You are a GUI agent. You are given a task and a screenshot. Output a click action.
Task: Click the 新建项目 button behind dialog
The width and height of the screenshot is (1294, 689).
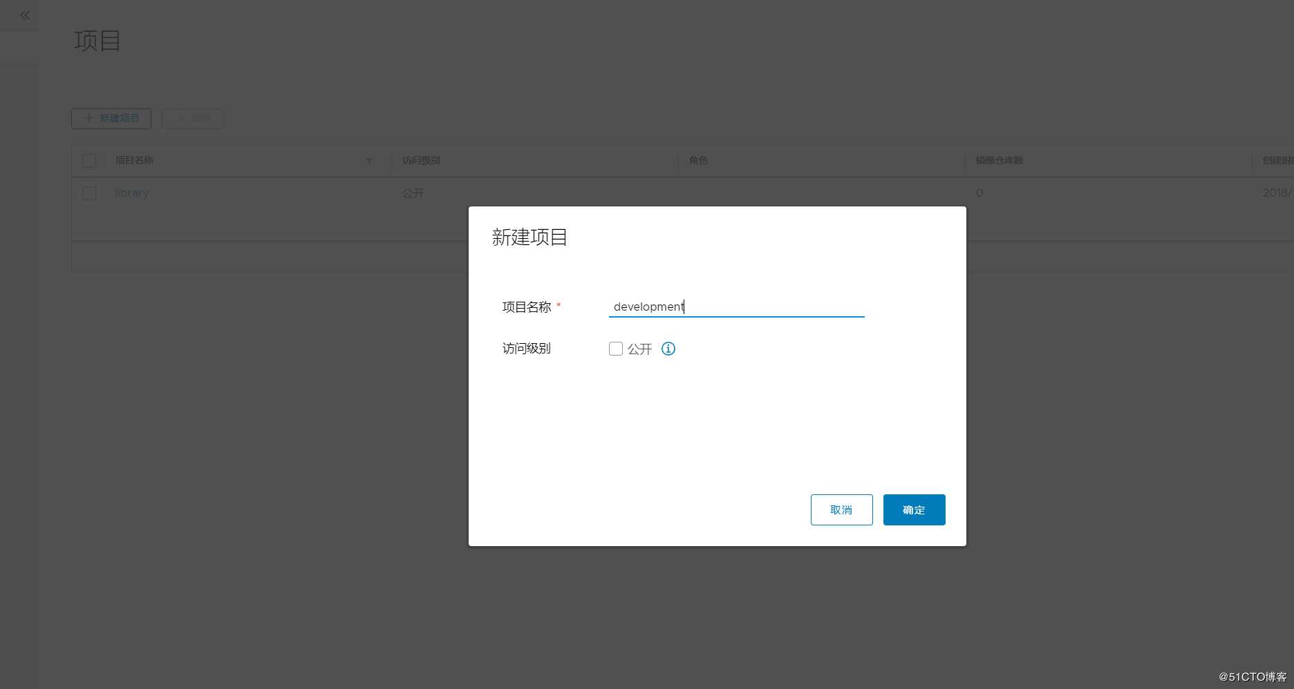click(111, 118)
